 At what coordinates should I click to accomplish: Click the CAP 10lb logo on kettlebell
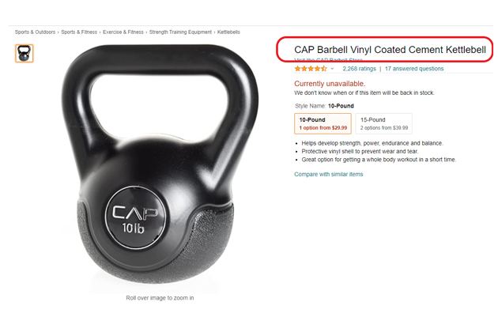pos(136,217)
